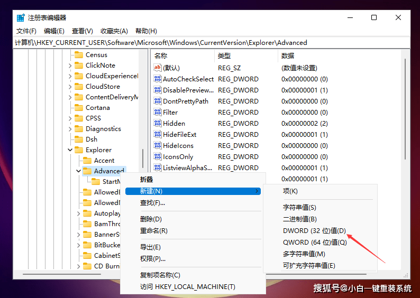Click the Advanced folder icon

click(x=87, y=171)
